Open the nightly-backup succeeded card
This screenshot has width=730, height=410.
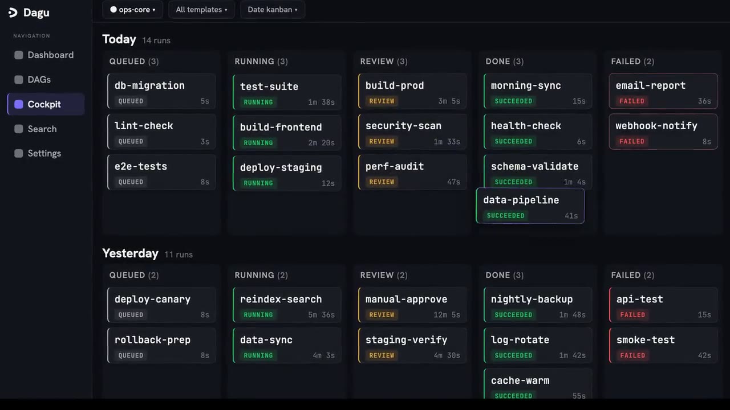point(538,305)
